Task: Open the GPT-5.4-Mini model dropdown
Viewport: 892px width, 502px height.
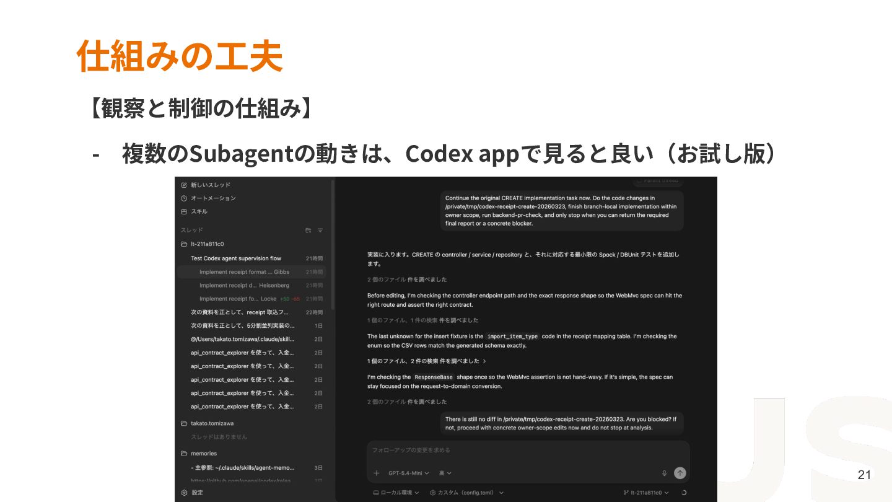Action: coord(408,473)
